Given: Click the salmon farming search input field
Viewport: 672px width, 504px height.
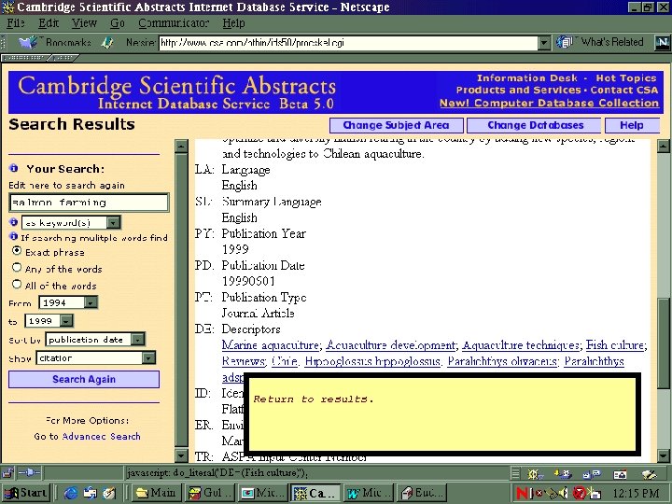Looking at the screenshot, I should (x=89, y=203).
